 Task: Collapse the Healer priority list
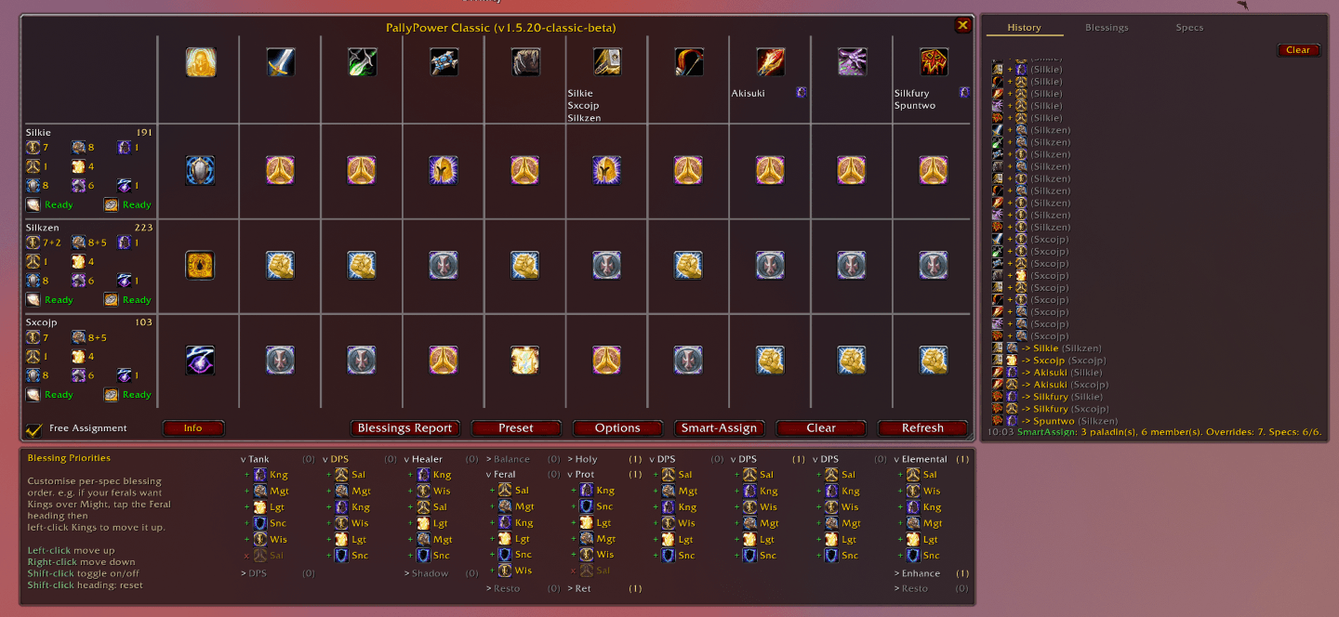point(423,459)
